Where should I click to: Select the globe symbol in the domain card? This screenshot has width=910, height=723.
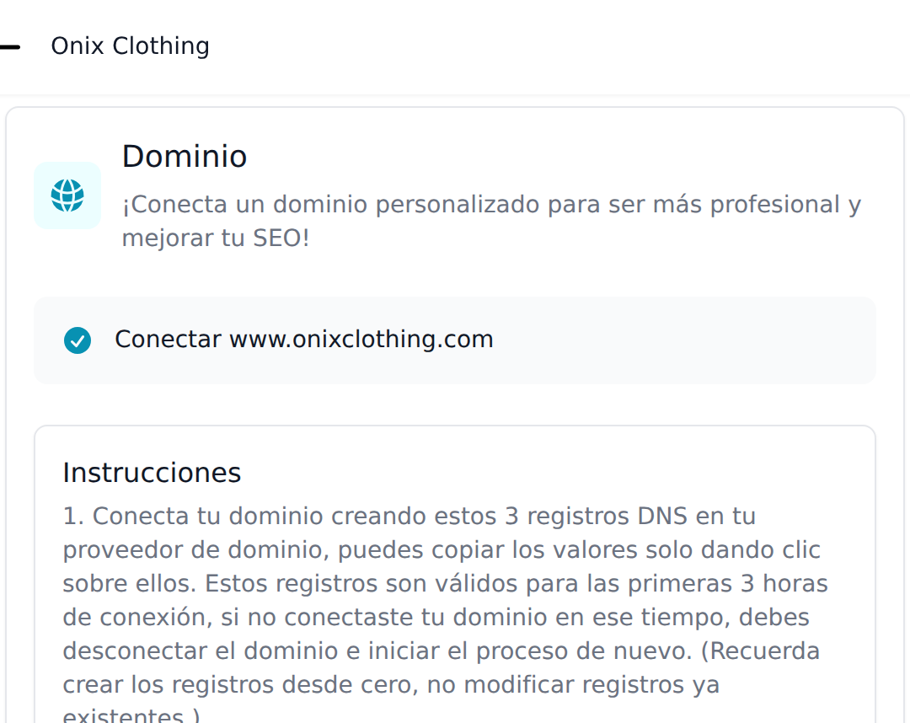[67, 195]
